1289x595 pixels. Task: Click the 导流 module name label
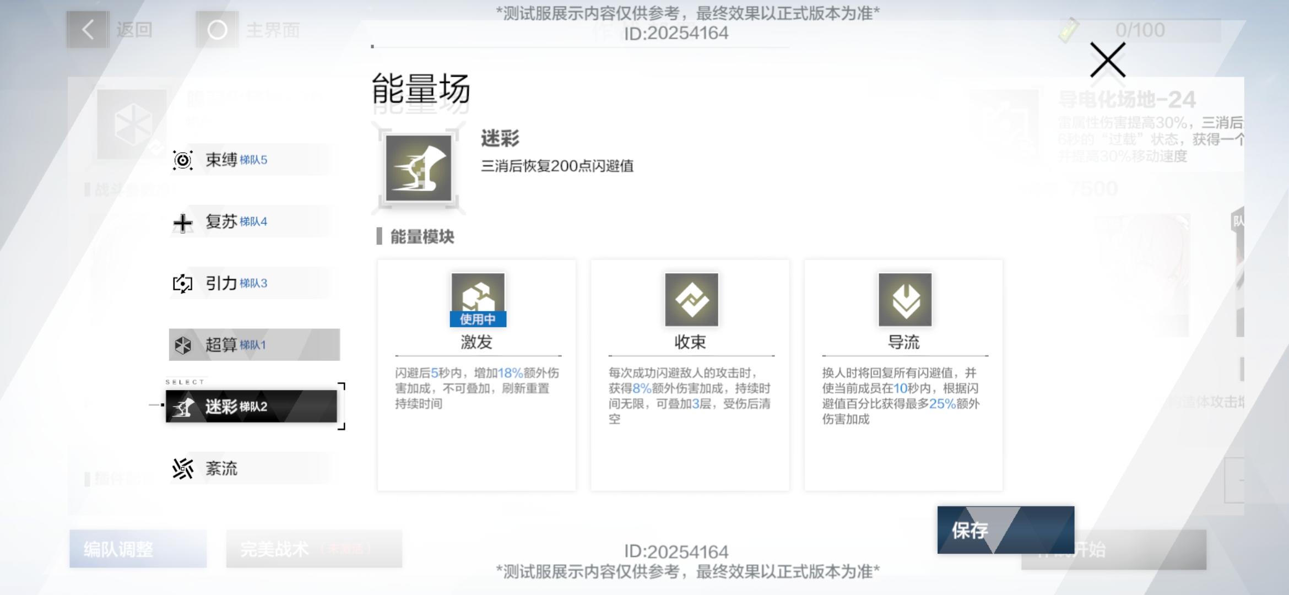pos(904,342)
